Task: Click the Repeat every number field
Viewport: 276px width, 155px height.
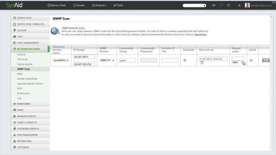Action: pos(238,59)
